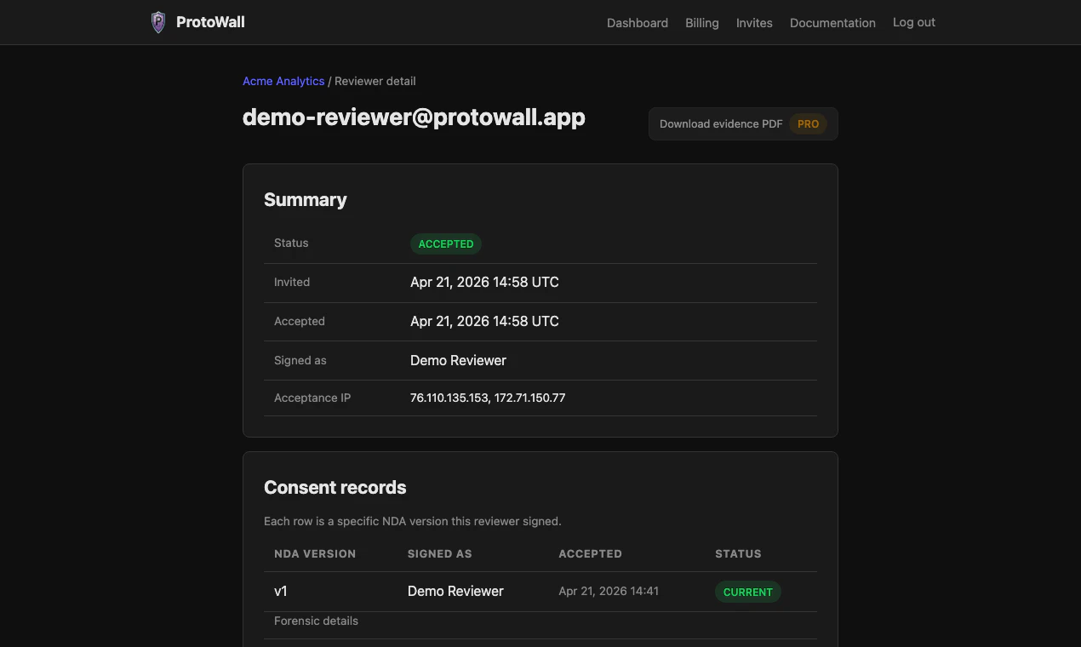Click the Accepted timestamp in the summary

click(x=484, y=321)
